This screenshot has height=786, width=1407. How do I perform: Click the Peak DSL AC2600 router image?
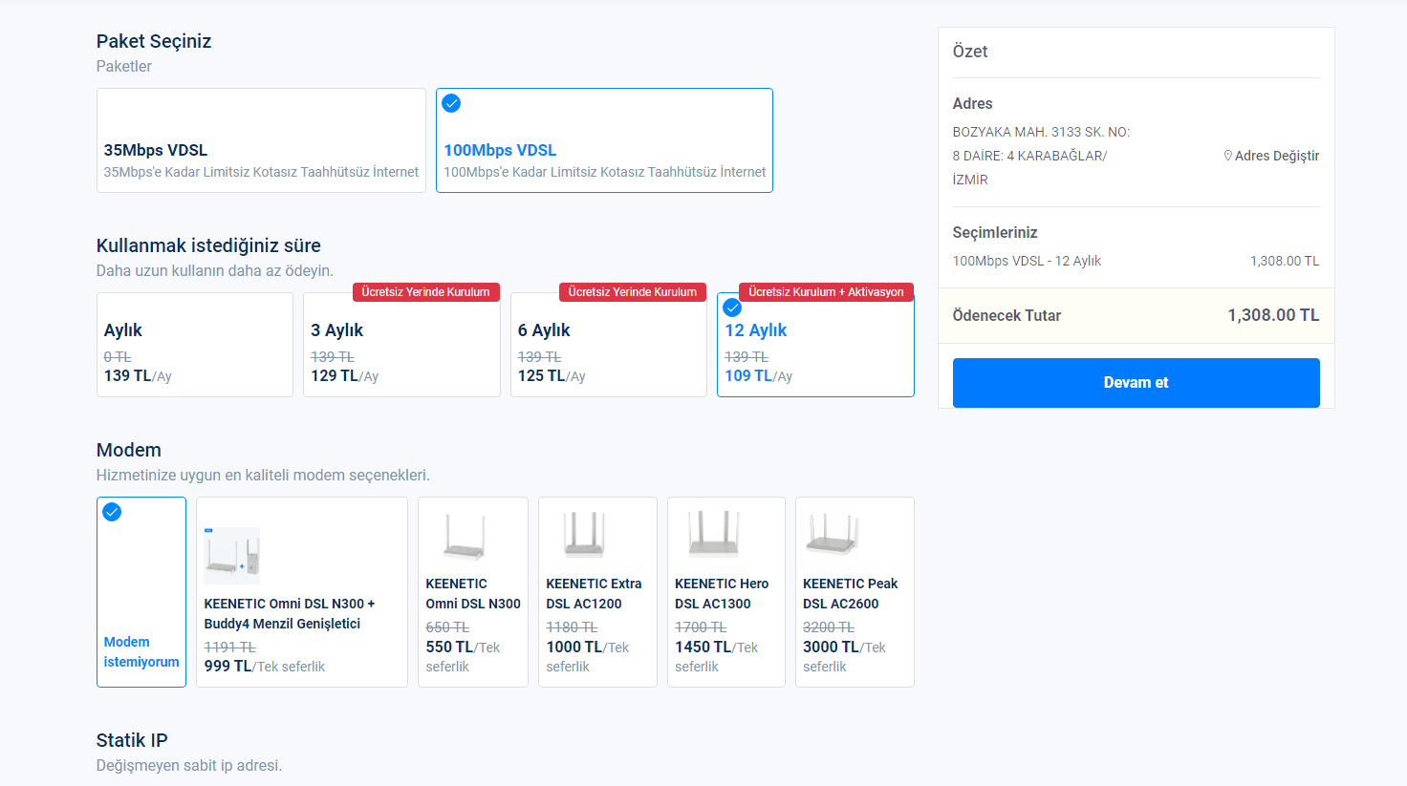[x=833, y=534]
